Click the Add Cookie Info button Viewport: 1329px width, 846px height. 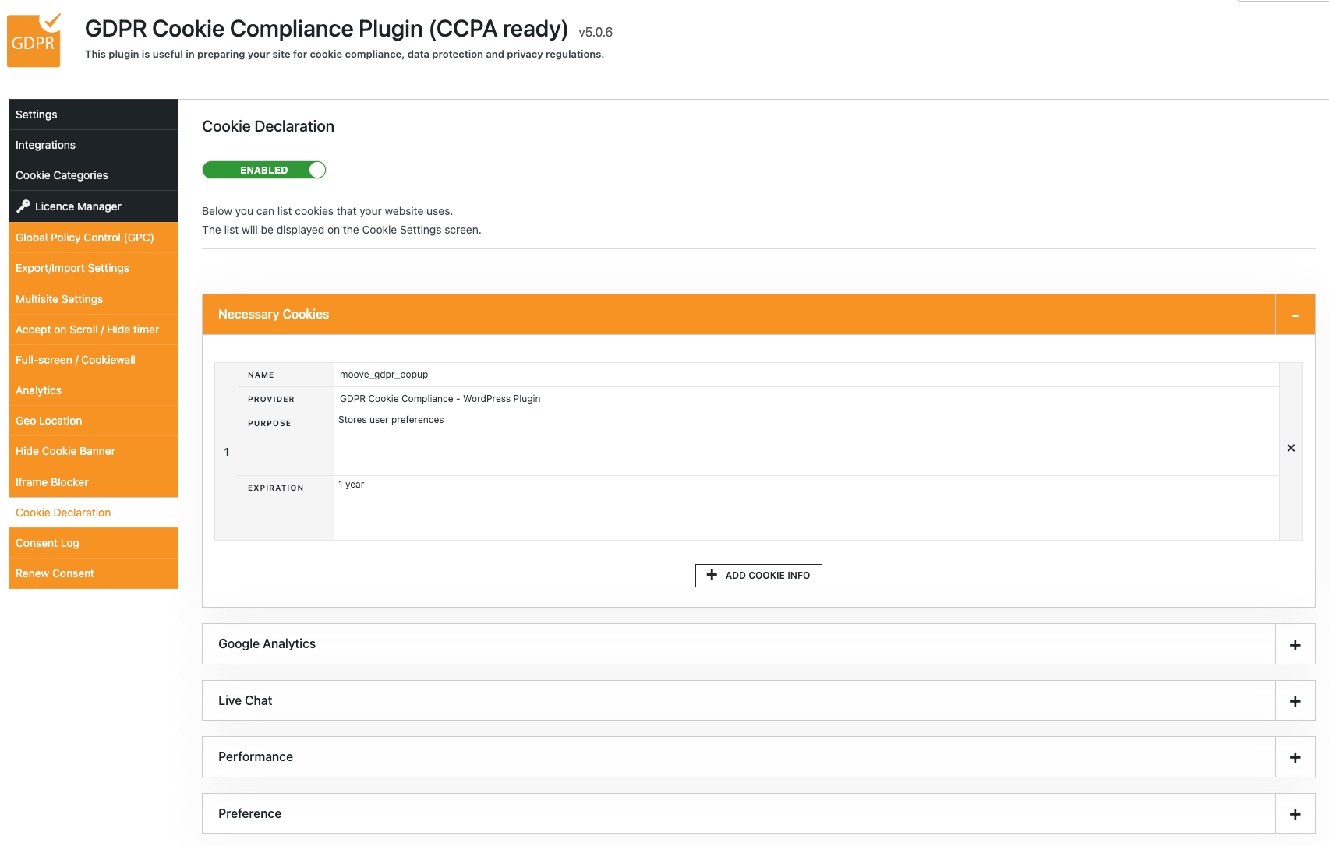point(758,576)
